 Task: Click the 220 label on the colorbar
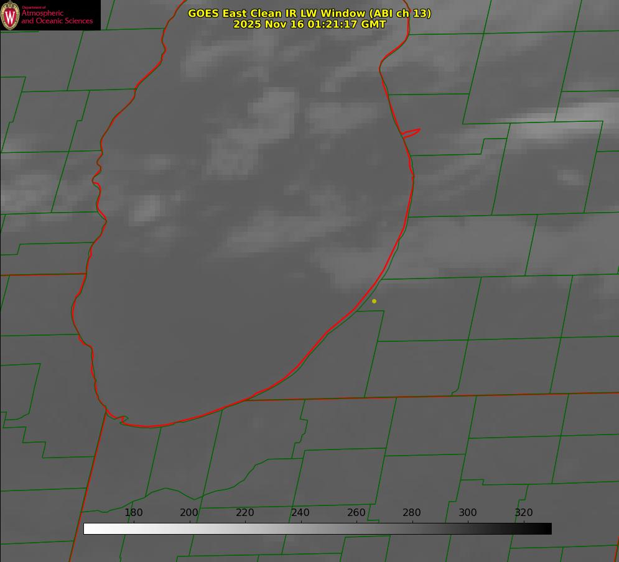pos(244,513)
